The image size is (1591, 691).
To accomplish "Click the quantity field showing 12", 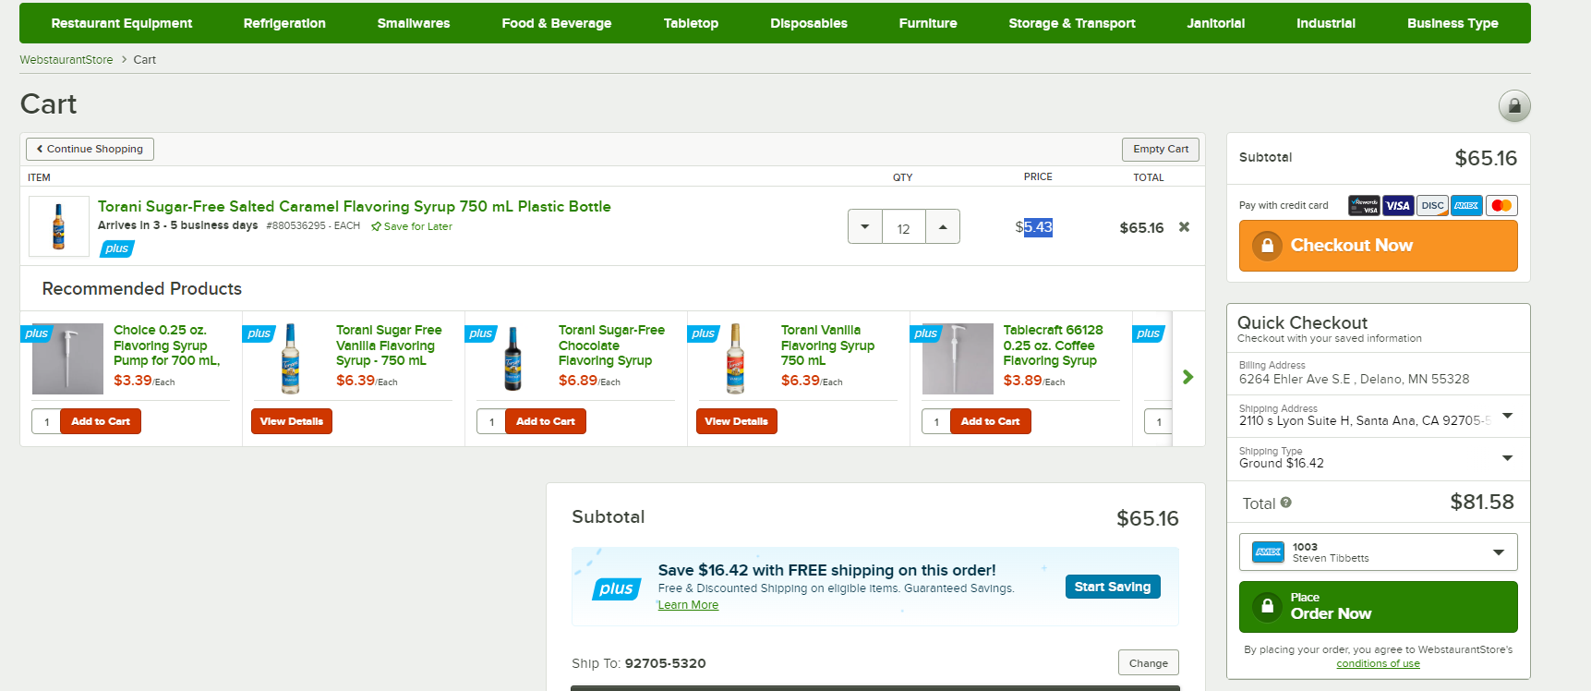I will [904, 227].
